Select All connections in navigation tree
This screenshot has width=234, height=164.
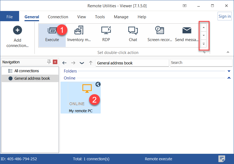click(27, 71)
